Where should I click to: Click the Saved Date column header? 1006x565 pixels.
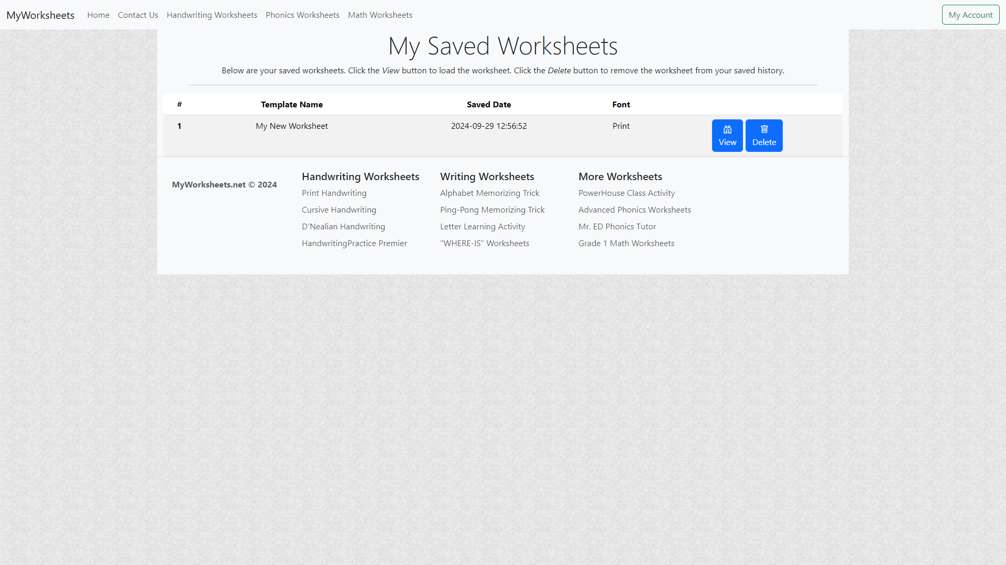click(x=489, y=105)
